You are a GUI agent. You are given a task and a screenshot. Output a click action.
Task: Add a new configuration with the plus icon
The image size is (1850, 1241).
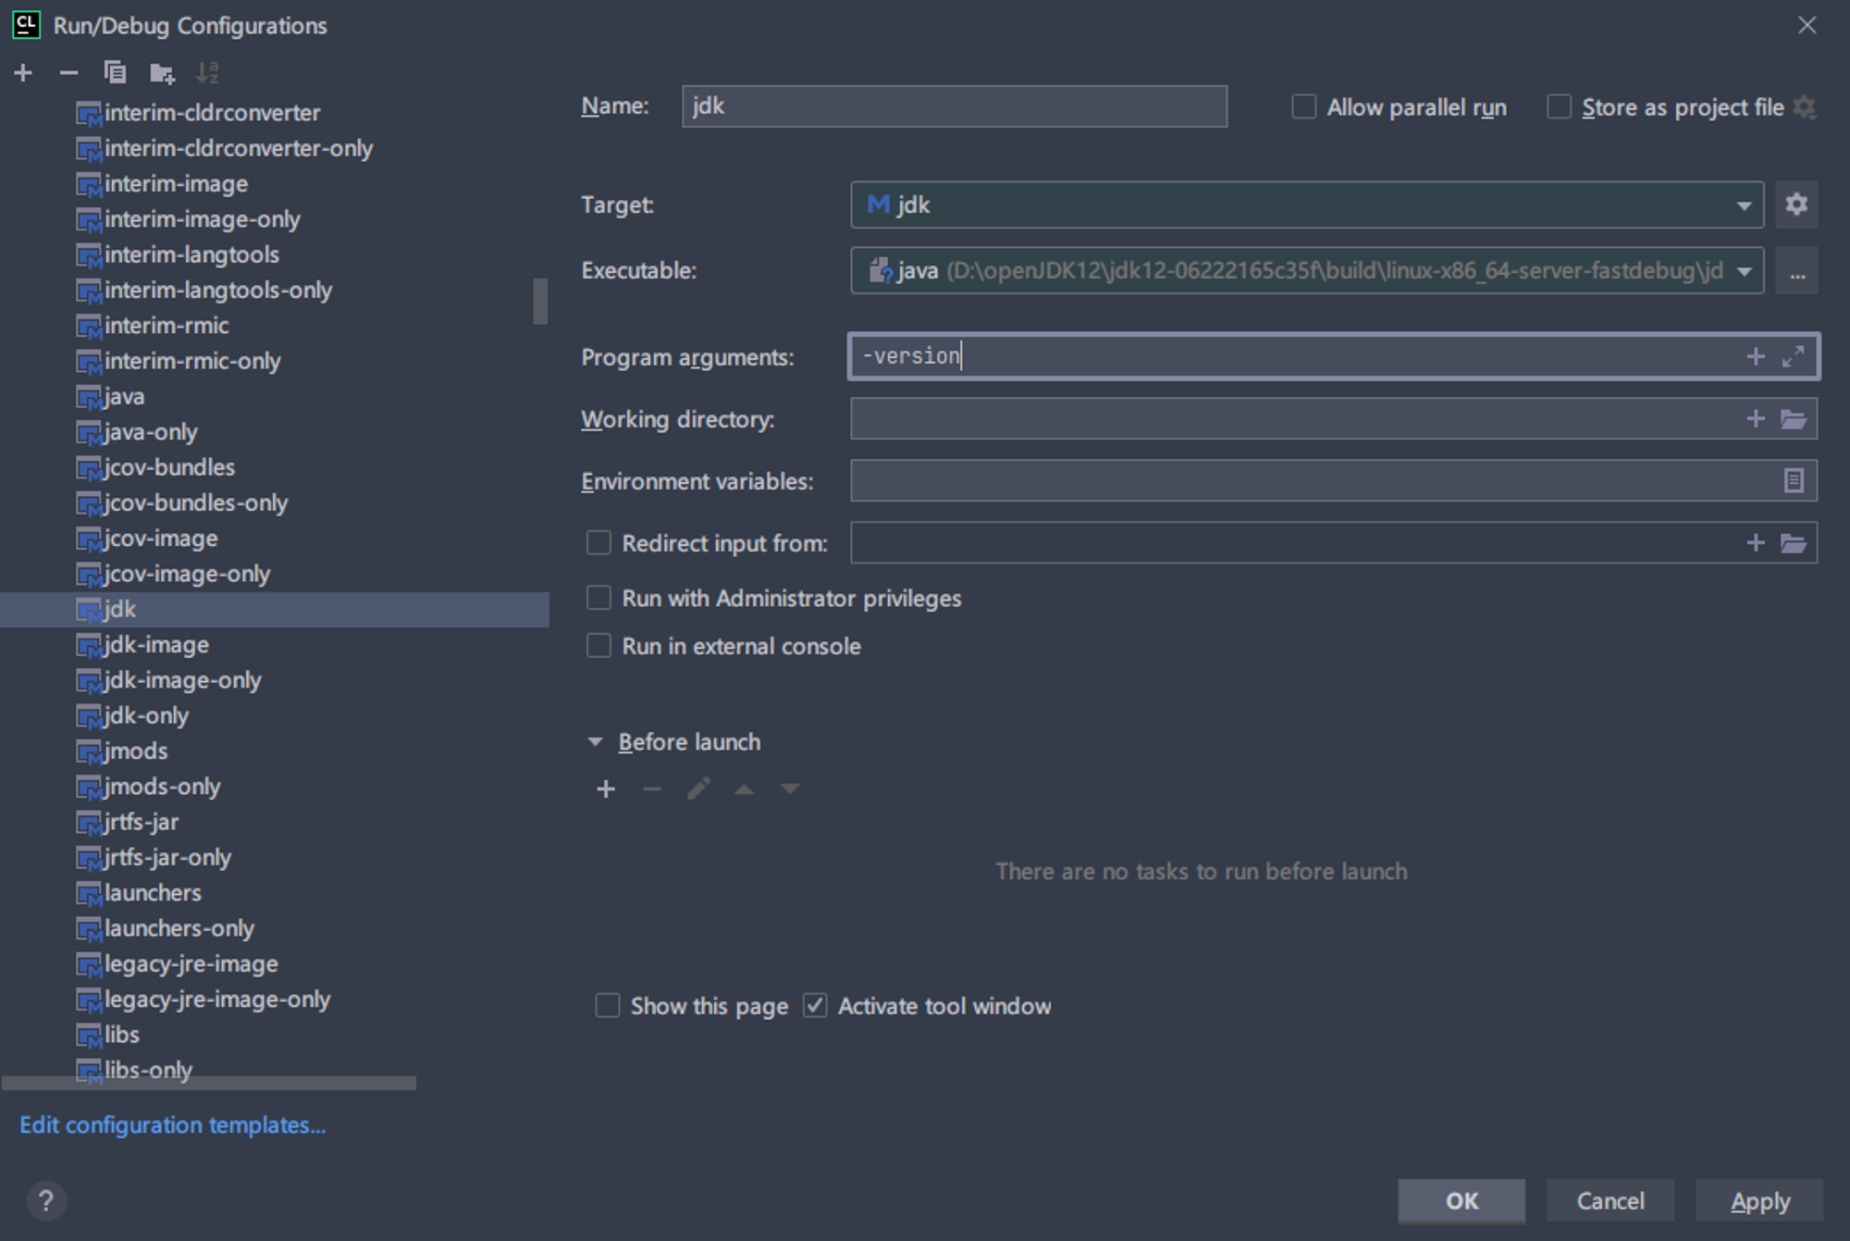click(x=24, y=72)
